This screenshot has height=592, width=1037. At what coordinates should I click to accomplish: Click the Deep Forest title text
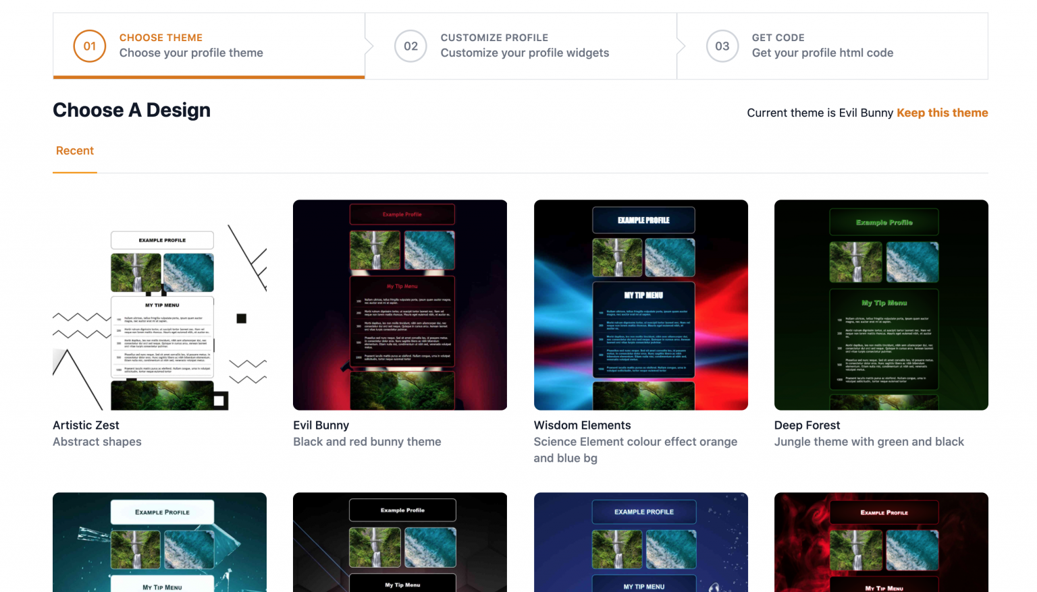click(x=807, y=425)
